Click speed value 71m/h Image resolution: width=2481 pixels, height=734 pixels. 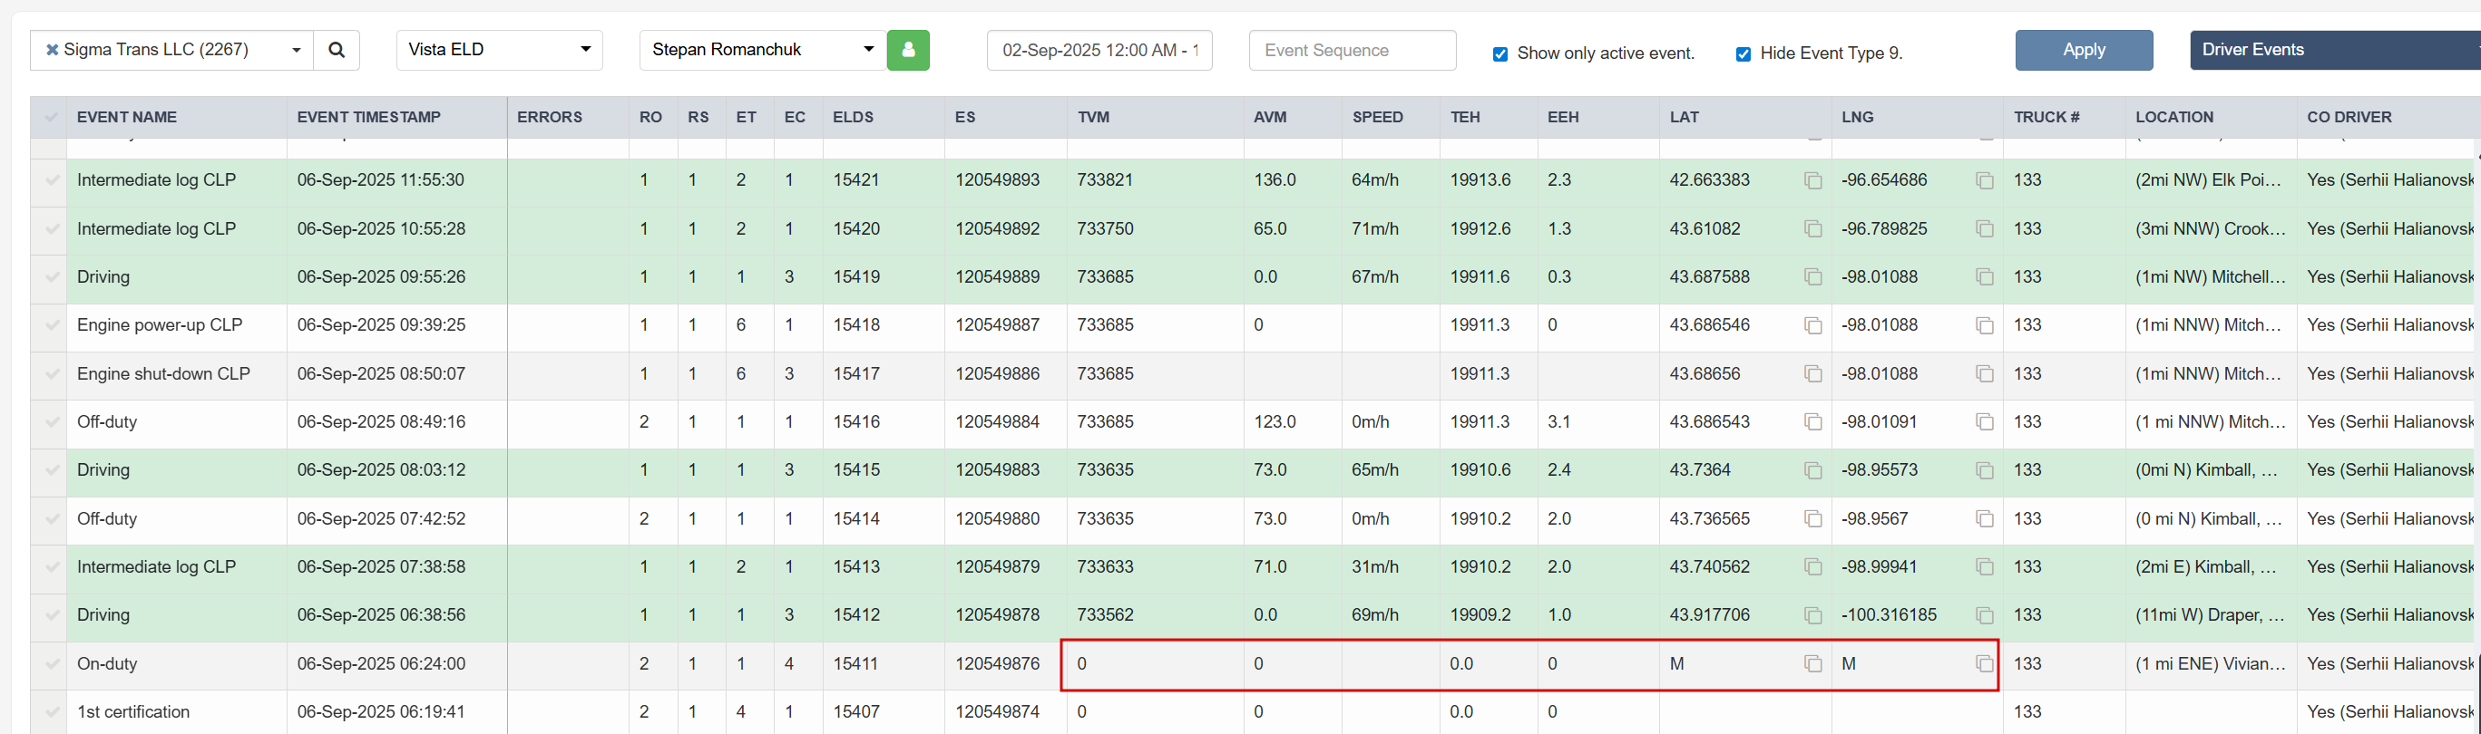pos(1374,229)
